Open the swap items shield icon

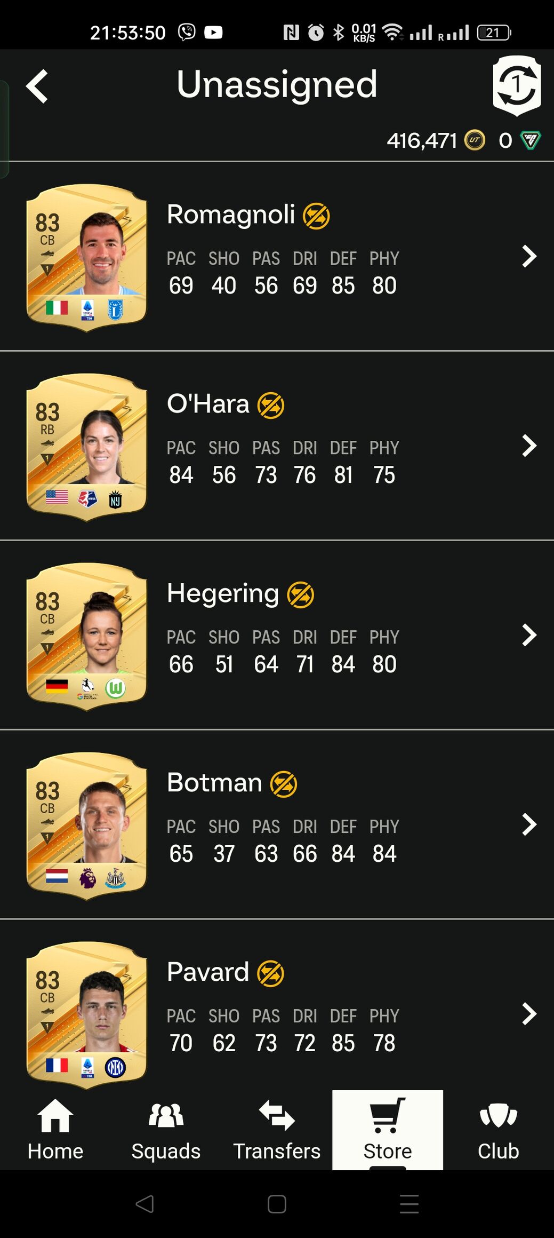coord(517,85)
